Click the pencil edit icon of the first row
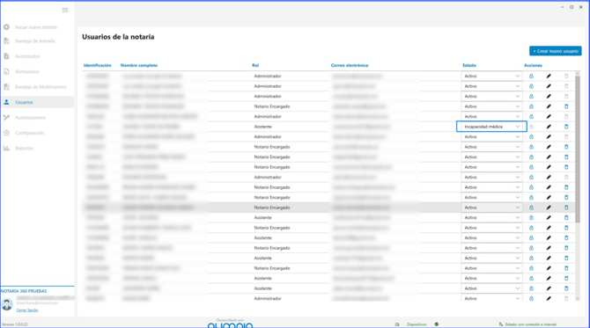 [x=549, y=76]
